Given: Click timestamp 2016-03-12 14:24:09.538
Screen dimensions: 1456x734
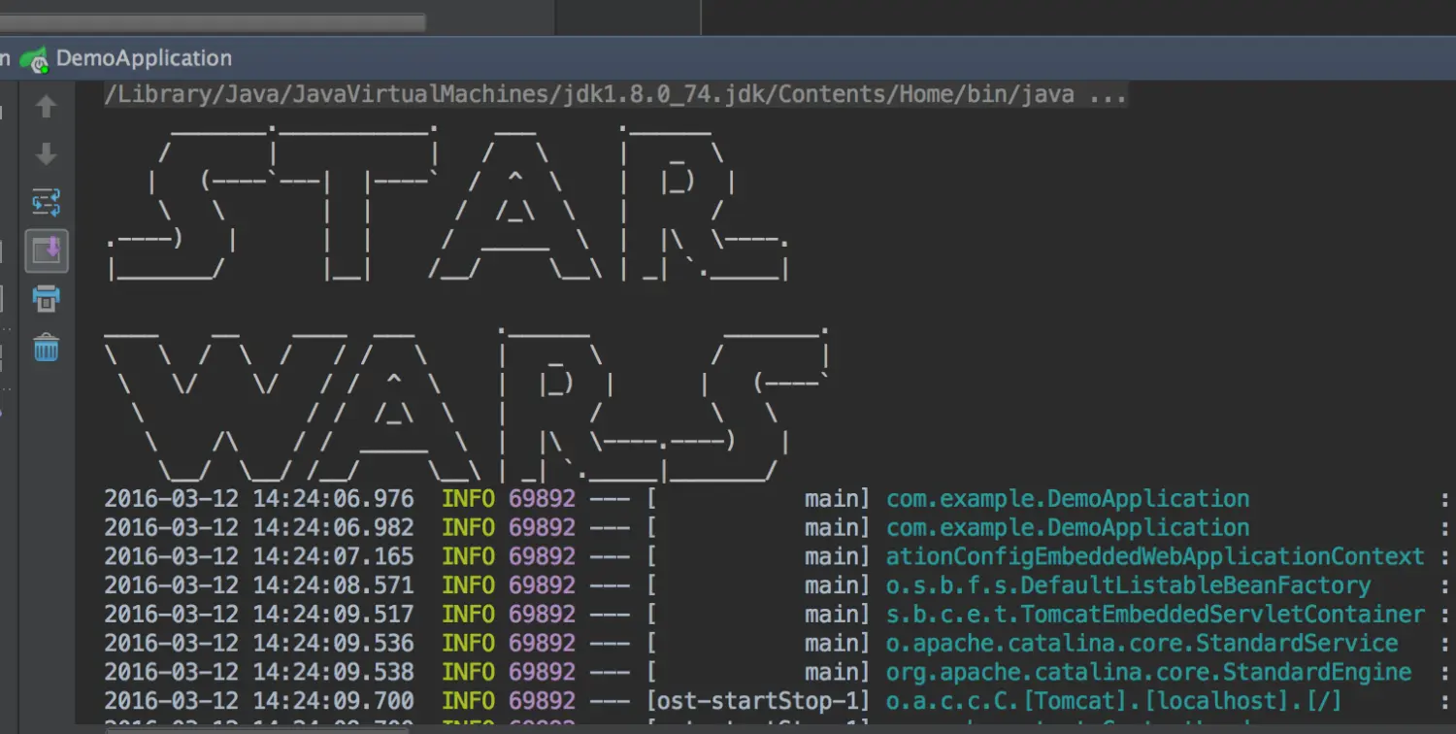Looking at the screenshot, I should click(x=259, y=672).
